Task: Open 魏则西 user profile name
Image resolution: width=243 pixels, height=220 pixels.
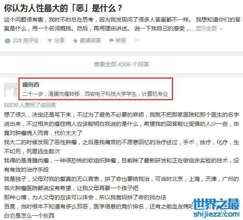Action: click(31, 85)
